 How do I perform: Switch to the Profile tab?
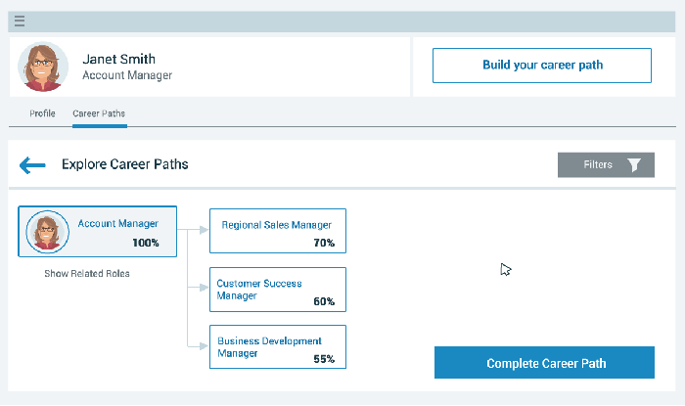point(42,113)
